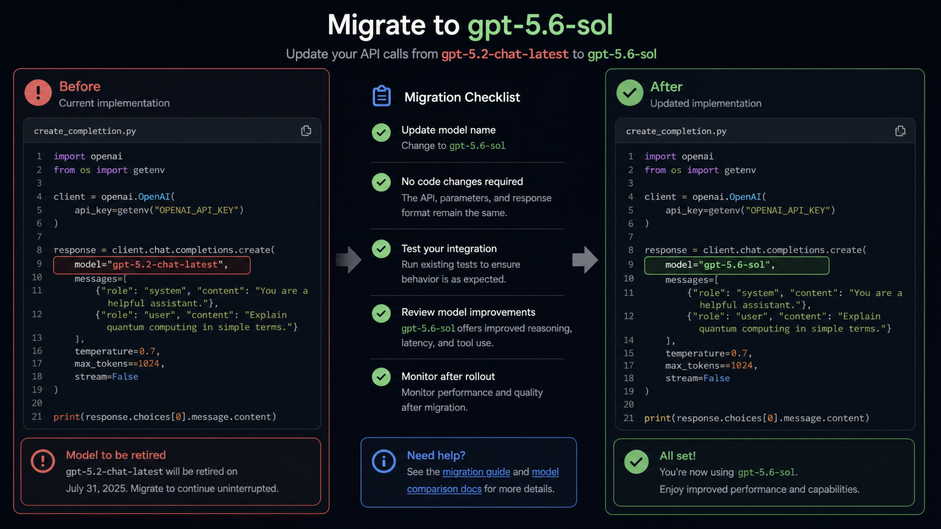Image resolution: width=941 pixels, height=529 pixels.
Task: Click the 'Model to be retired' heading
Action: [116, 455]
